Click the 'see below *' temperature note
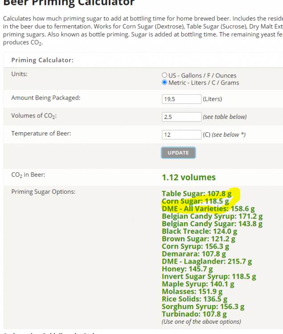283x334 pixels. 229,134
